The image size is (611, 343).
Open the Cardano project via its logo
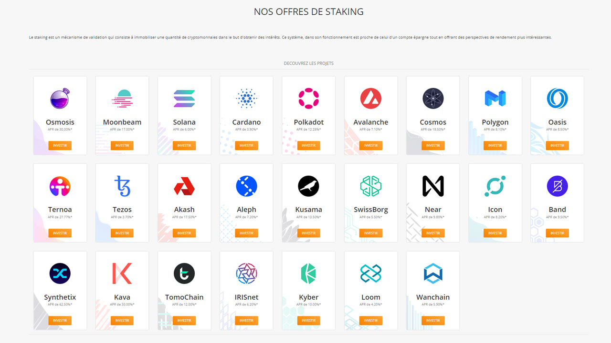[x=246, y=98]
